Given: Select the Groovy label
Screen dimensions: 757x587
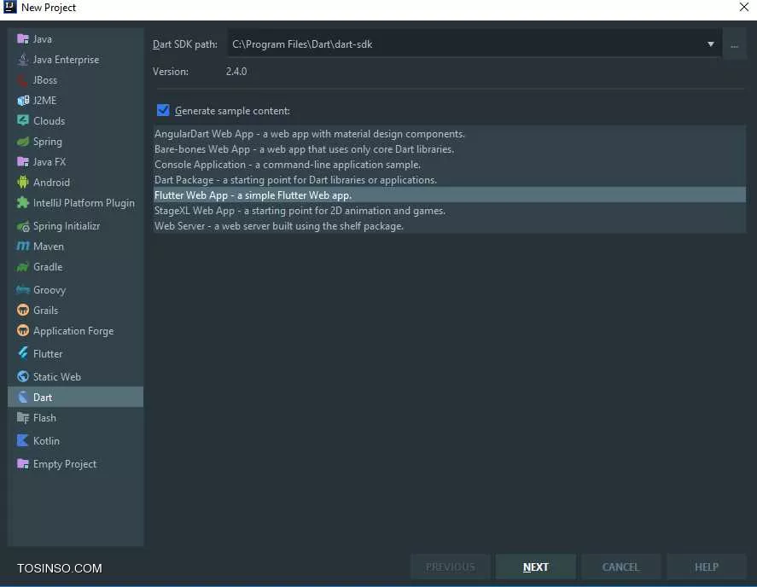Looking at the screenshot, I should [49, 289].
